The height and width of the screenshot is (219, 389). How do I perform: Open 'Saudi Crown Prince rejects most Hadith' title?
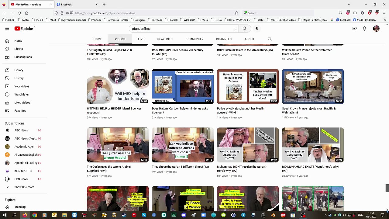tap(309, 110)
